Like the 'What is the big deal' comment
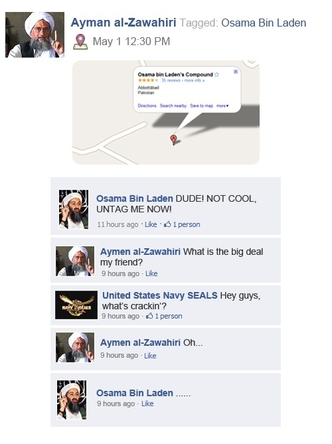The width and height of the screenshot is (332, 444). pos(151,273)
